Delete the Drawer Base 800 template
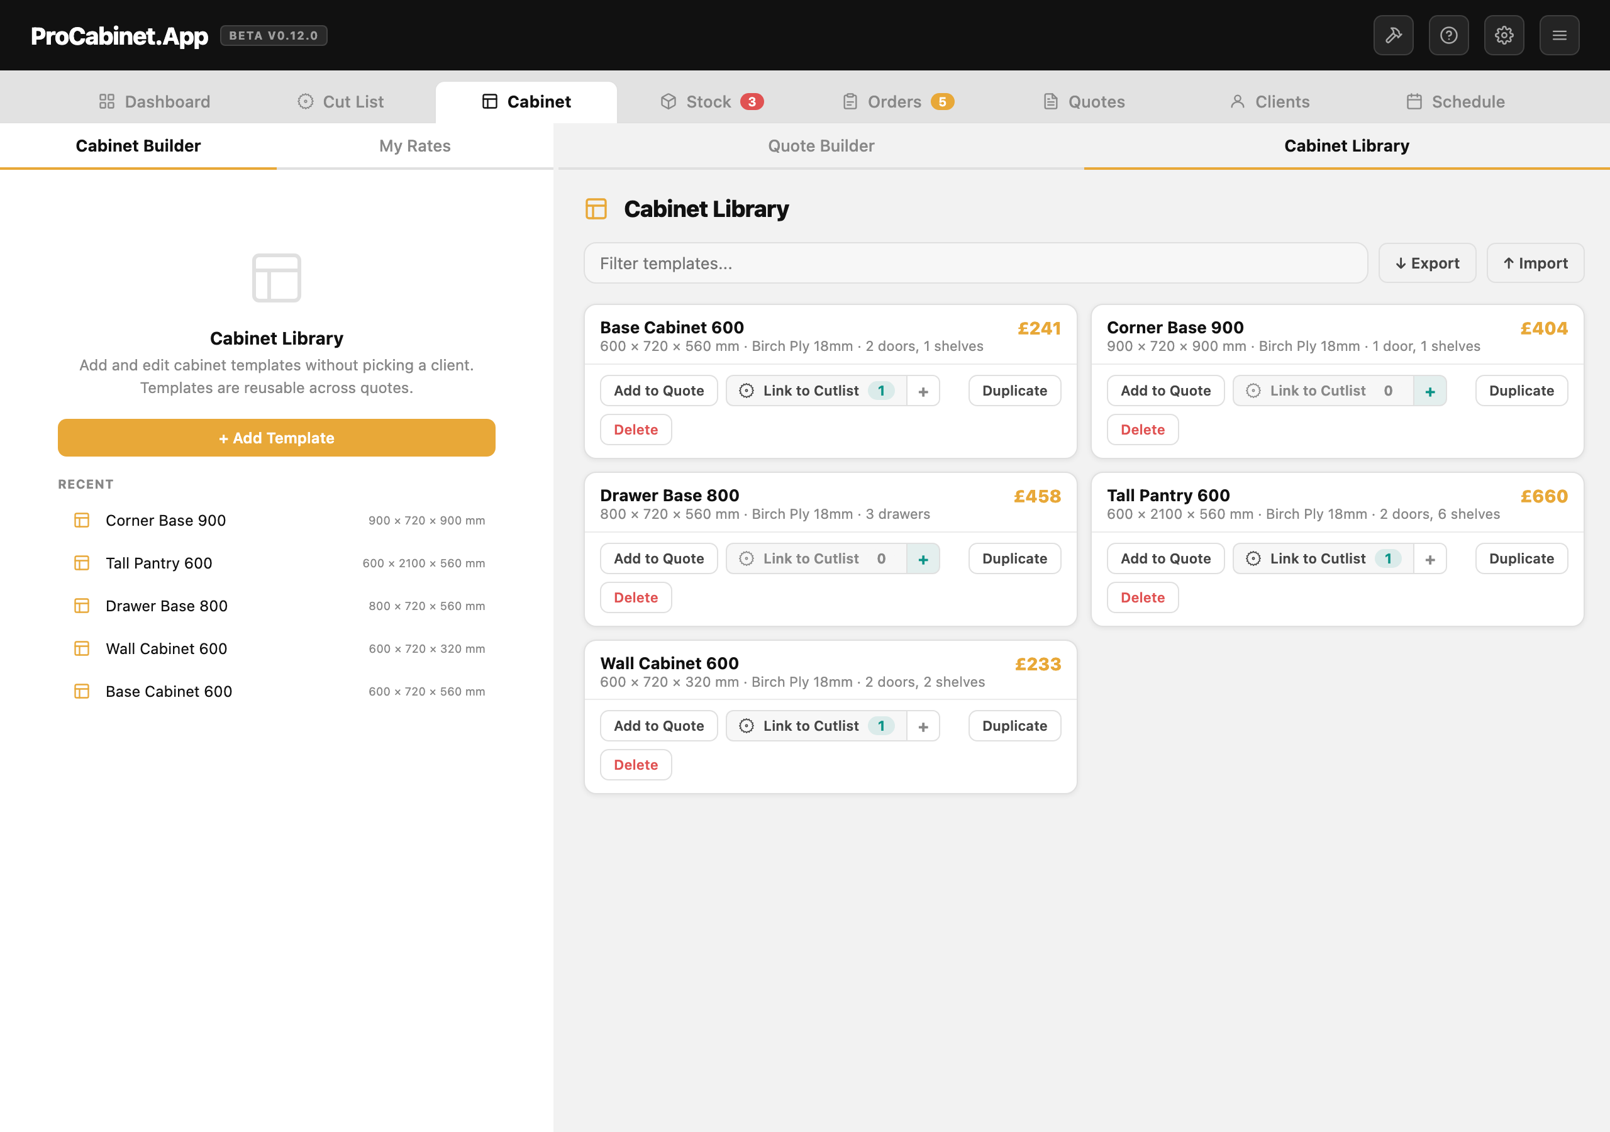Image resolution: width=1610 pixels, height=1132 pixels. click(x=636, y=597)
